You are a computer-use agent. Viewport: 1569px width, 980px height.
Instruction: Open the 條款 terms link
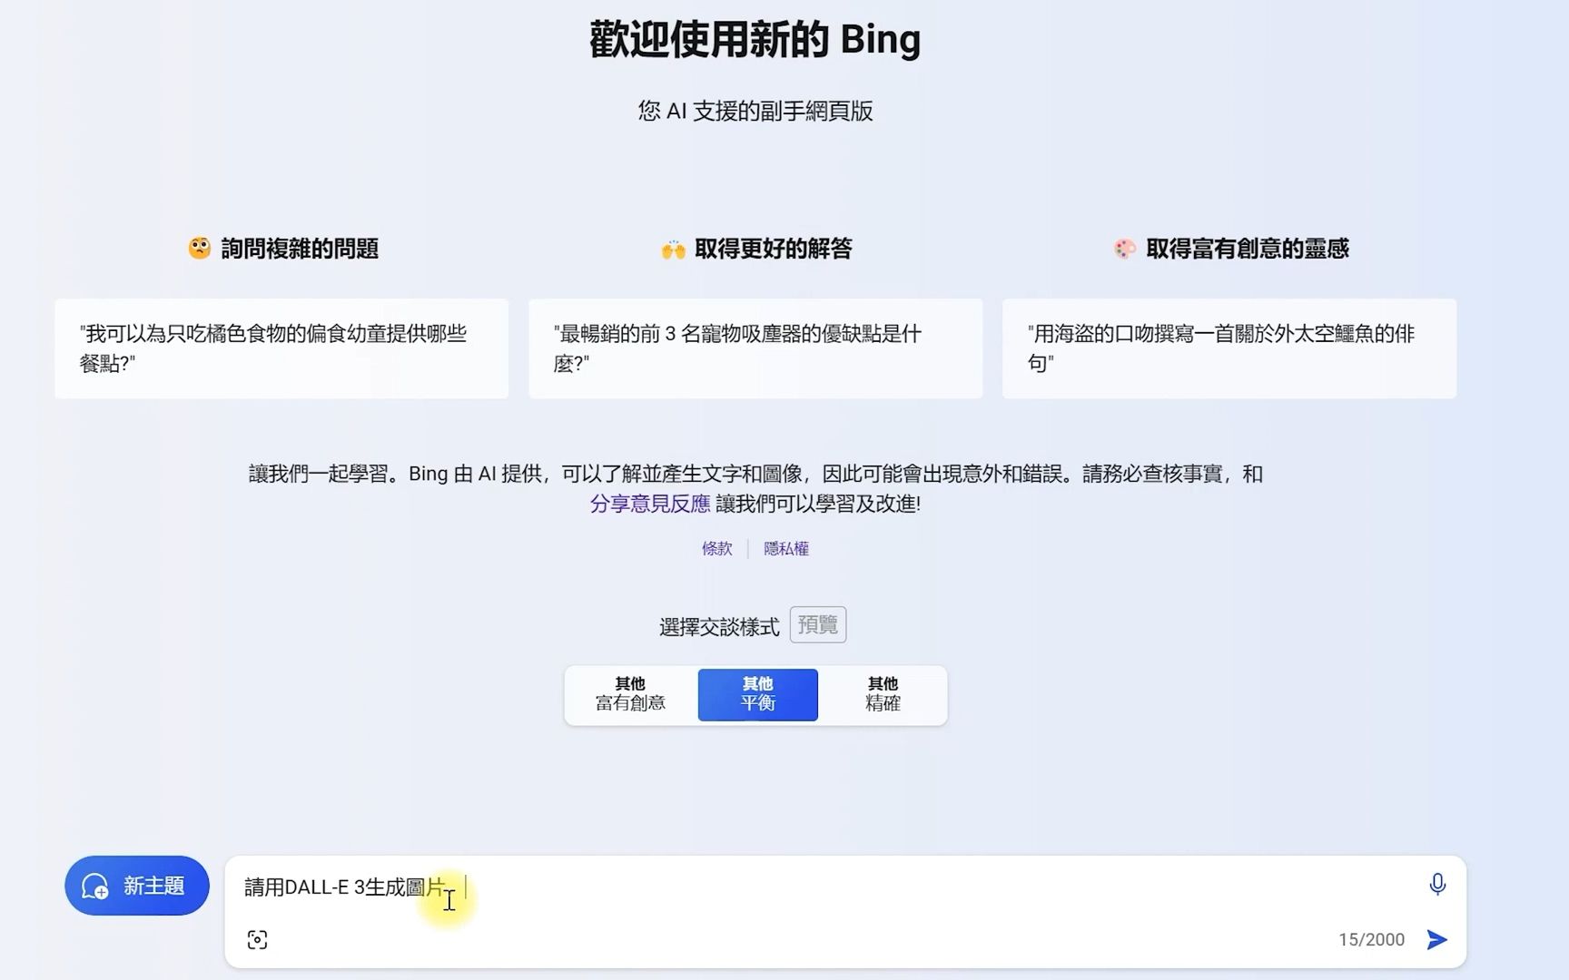(x=716, y=548)
